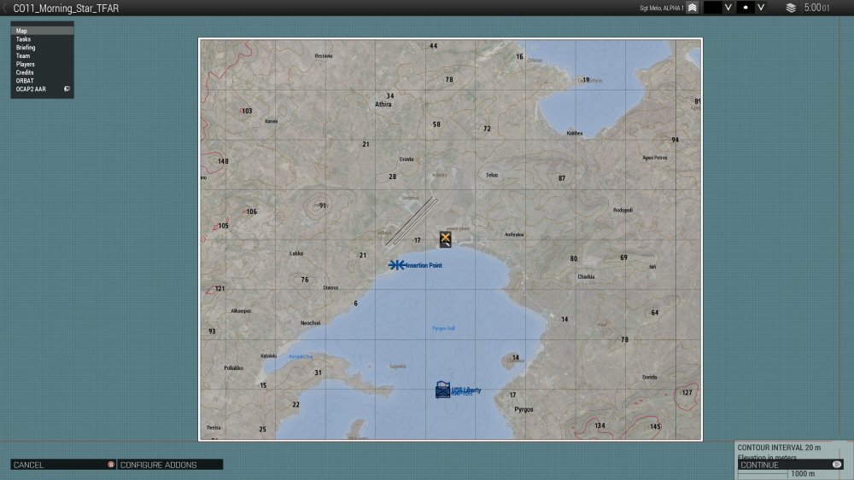Open Configure Addons
Image resolution: width=854 pixels, height=480 pixels.
(159, 465)
